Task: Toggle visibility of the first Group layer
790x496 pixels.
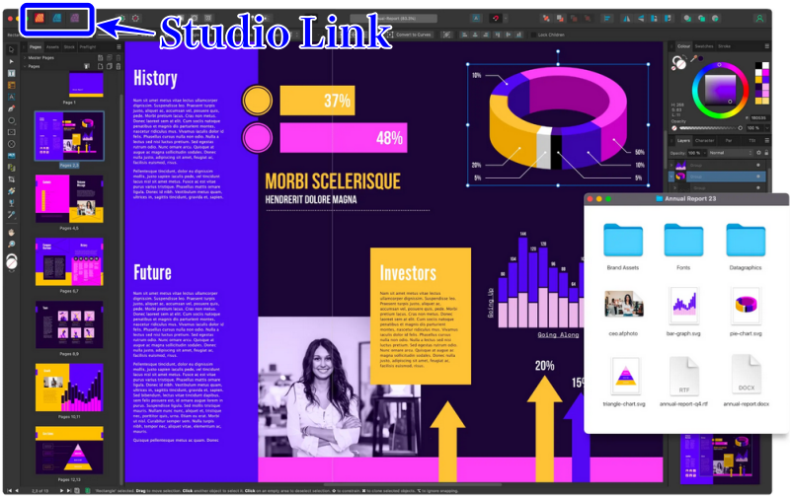Action: pos(758,165)
